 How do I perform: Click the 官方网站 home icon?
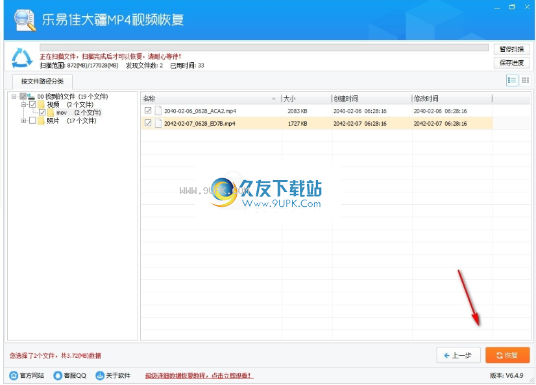click(14, 375)
